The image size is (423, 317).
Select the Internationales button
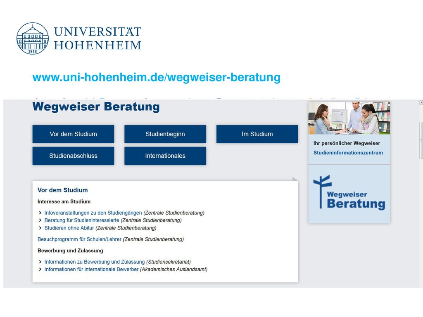(165, 156)
